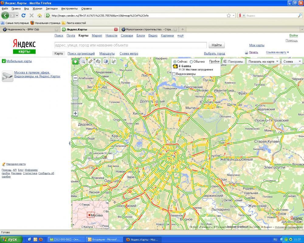304x243 pixels.
Task: Select the ruler distance measuring tool
Action: coord(91,61)
